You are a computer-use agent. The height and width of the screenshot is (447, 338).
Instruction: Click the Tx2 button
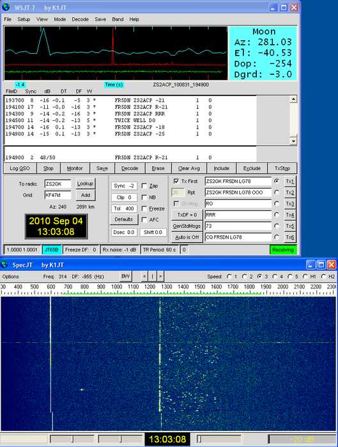click(x=290, y=192)
